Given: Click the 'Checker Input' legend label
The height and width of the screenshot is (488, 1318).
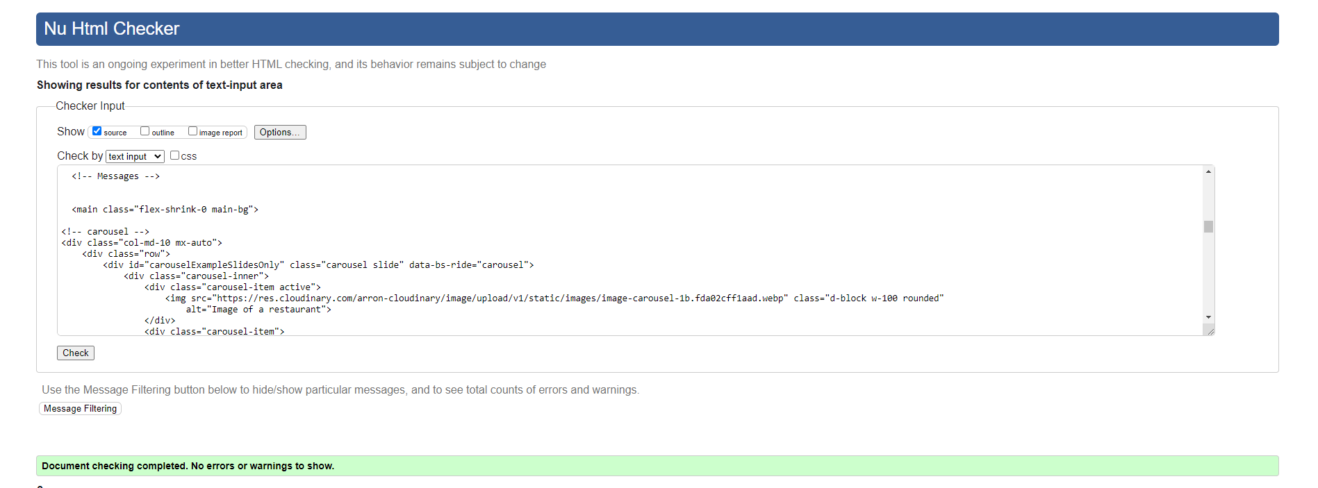Looking at the screenshot, I should [x=90, y=106].
